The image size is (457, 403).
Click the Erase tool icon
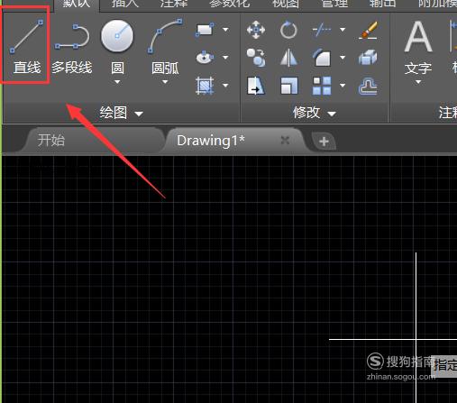click(369, 30)
